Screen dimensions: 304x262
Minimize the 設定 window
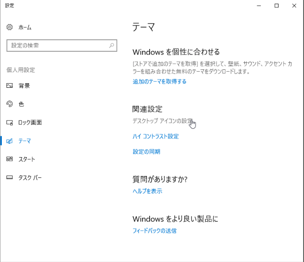point(259,6)
